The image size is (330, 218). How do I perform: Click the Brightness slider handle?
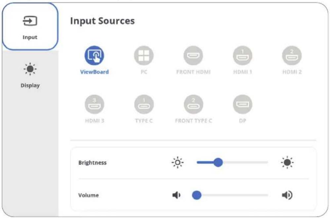tap(218, 162)
